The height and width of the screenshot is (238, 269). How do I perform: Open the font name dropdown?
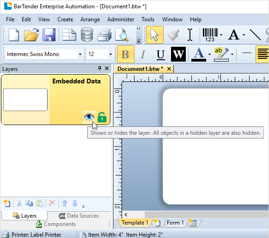coord(80,54)
